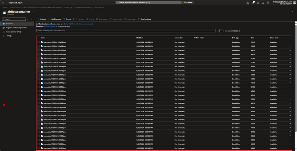
Task: Select checkbox for user_data_1726932613514.json
Action: [x=38, y=58]
